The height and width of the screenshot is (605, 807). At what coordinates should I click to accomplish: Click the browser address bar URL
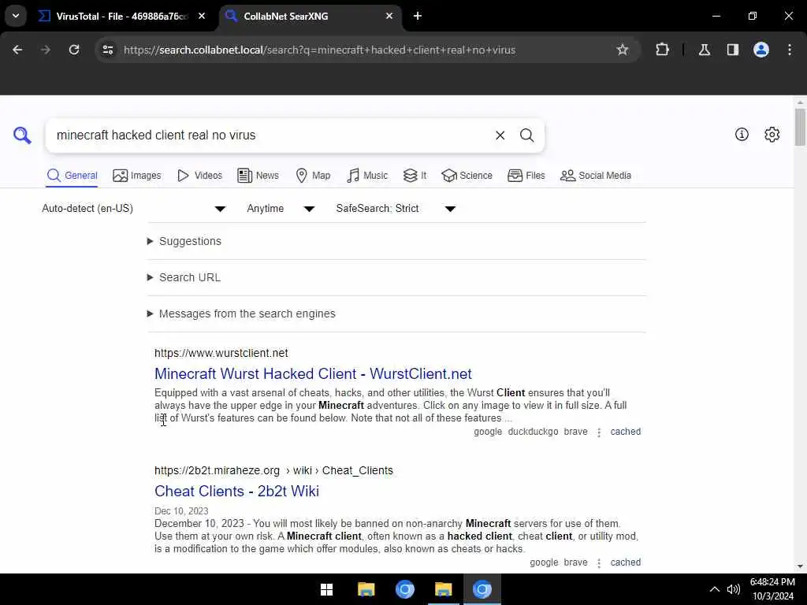(x=319, y=50)
